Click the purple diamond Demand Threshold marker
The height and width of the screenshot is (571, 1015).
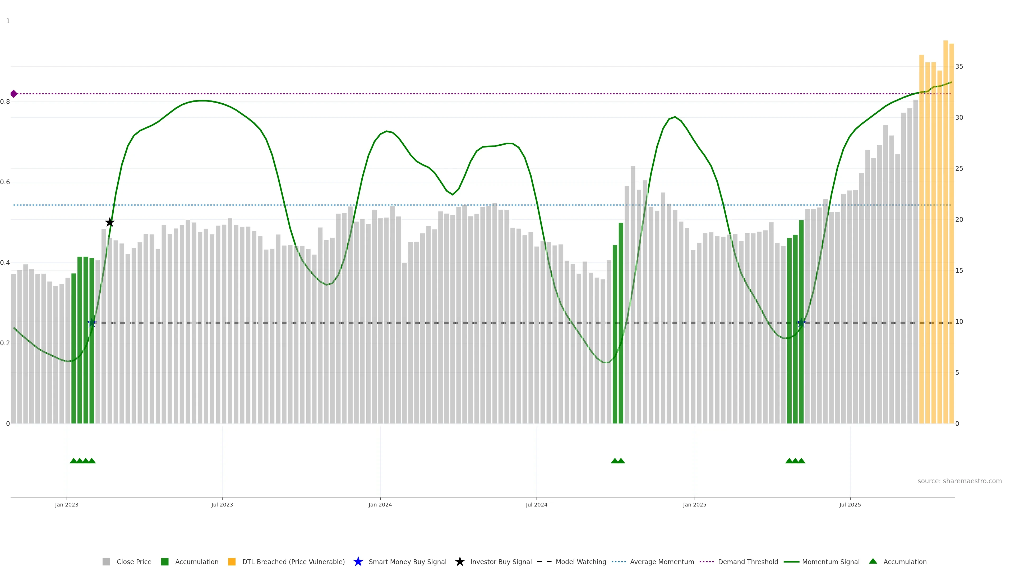click(14, 94)
